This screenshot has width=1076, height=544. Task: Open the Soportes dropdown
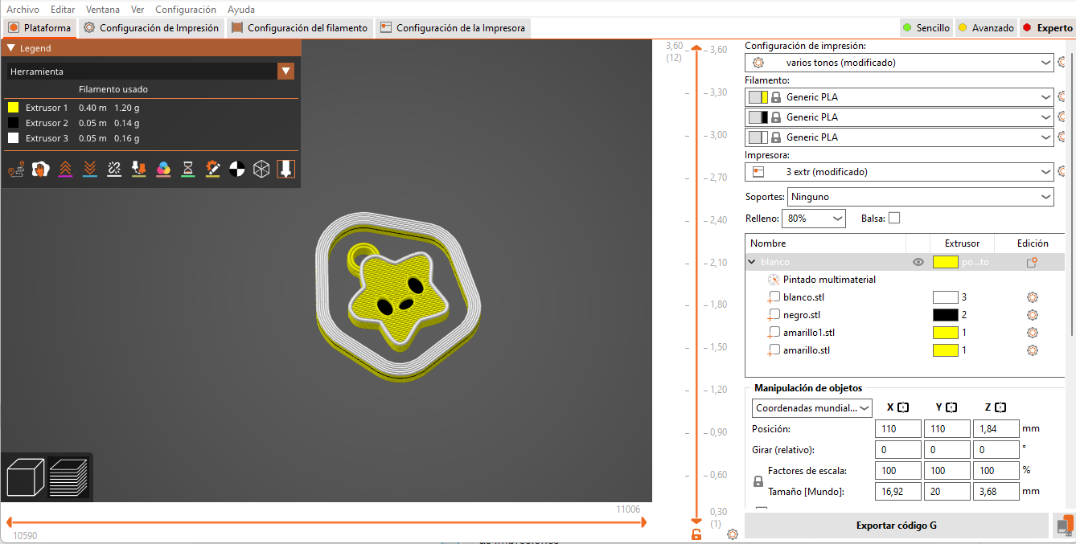click(x=920, y=197)
